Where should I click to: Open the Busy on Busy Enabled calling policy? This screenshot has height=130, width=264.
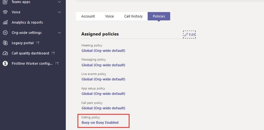100,123
